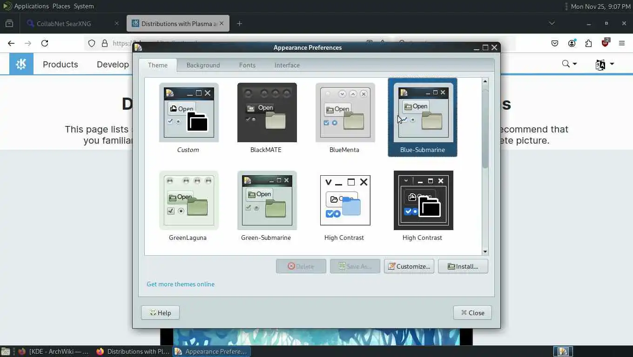Close the Distributions with Plasma tab
Viewport: 633px width, 357px height.
tap(222, 23)
